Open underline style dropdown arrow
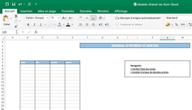Image resolution: width=192 pixels, height=110 pixels. coord(45,25)
